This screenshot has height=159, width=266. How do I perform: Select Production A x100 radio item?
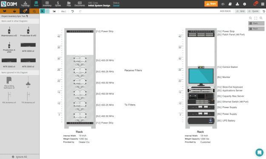9,47
